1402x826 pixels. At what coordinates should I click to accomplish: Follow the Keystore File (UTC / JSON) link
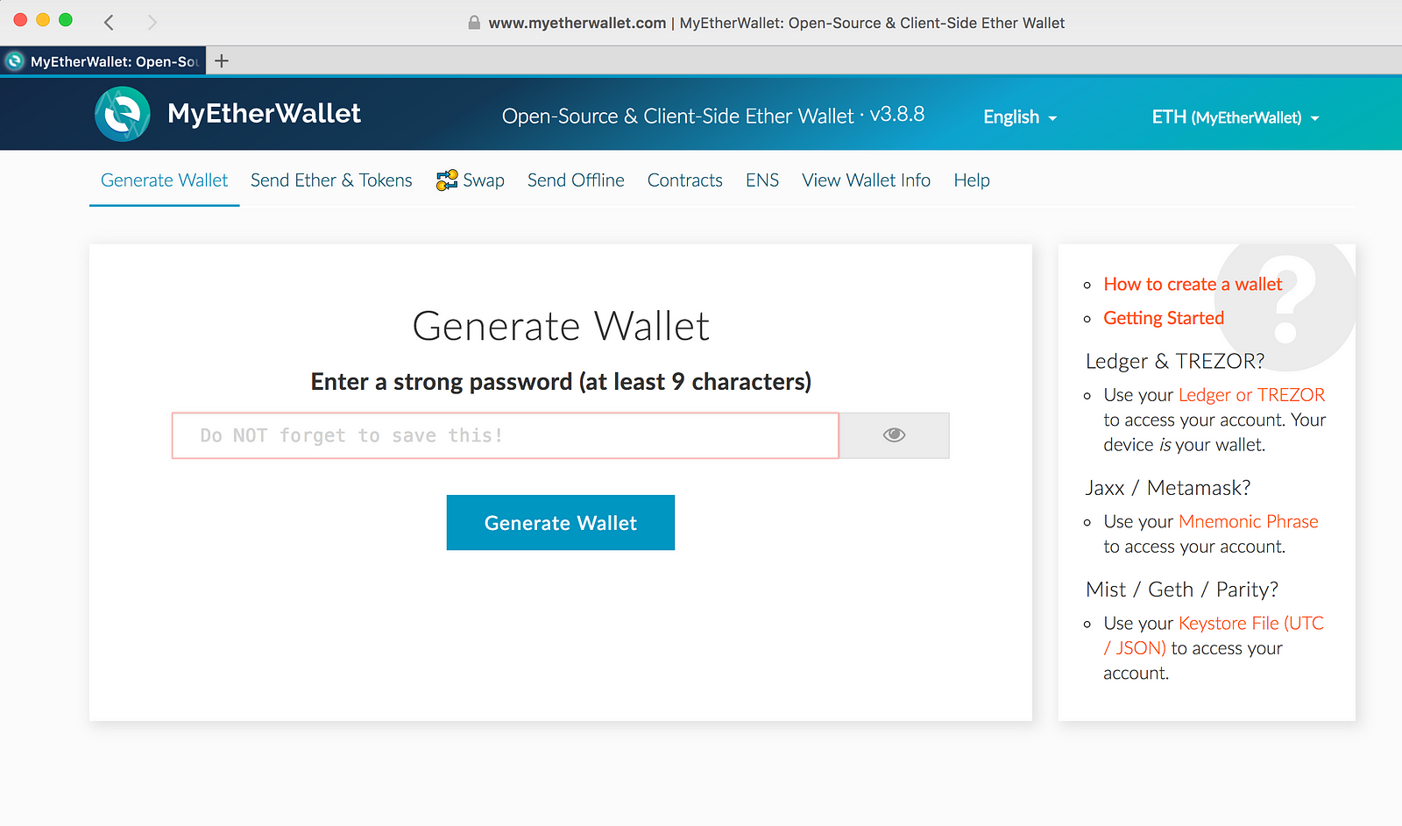(x=1214, y=636)
